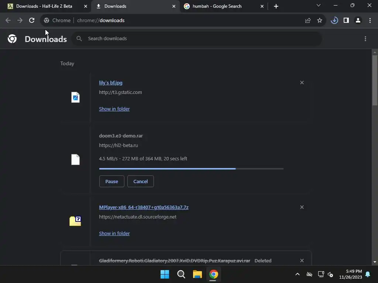This screenshot has width=378, height=283.
Task: Click the download speed status text
Action: pos(143,158)
